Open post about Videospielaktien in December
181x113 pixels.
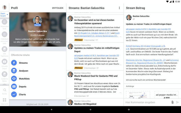[94, 22]
